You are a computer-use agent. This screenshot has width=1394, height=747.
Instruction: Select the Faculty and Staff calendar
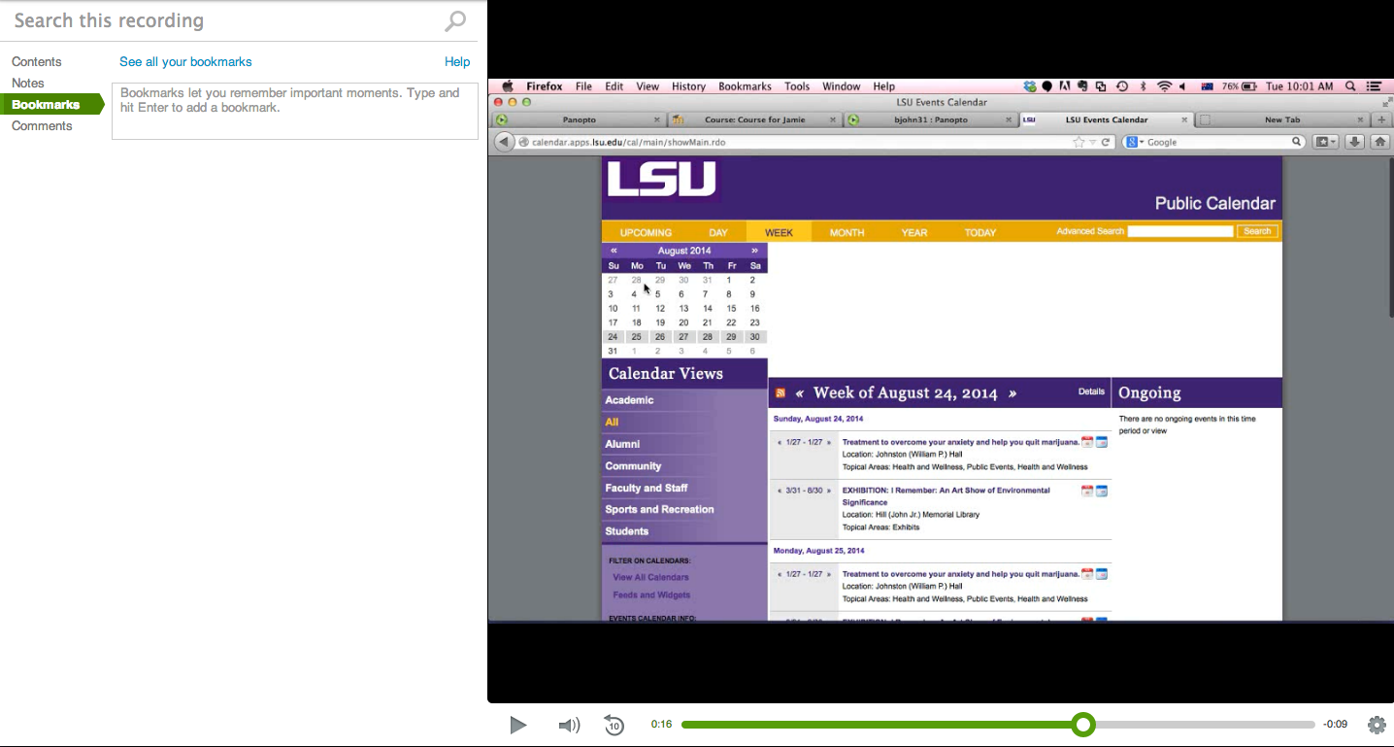point(647,488)
